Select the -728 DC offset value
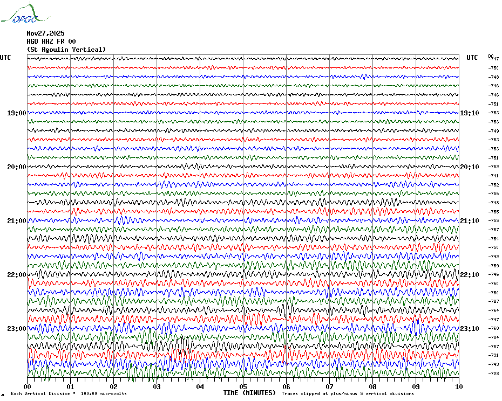This screenshot has width=502, height=401. click(x=493, y=374)
